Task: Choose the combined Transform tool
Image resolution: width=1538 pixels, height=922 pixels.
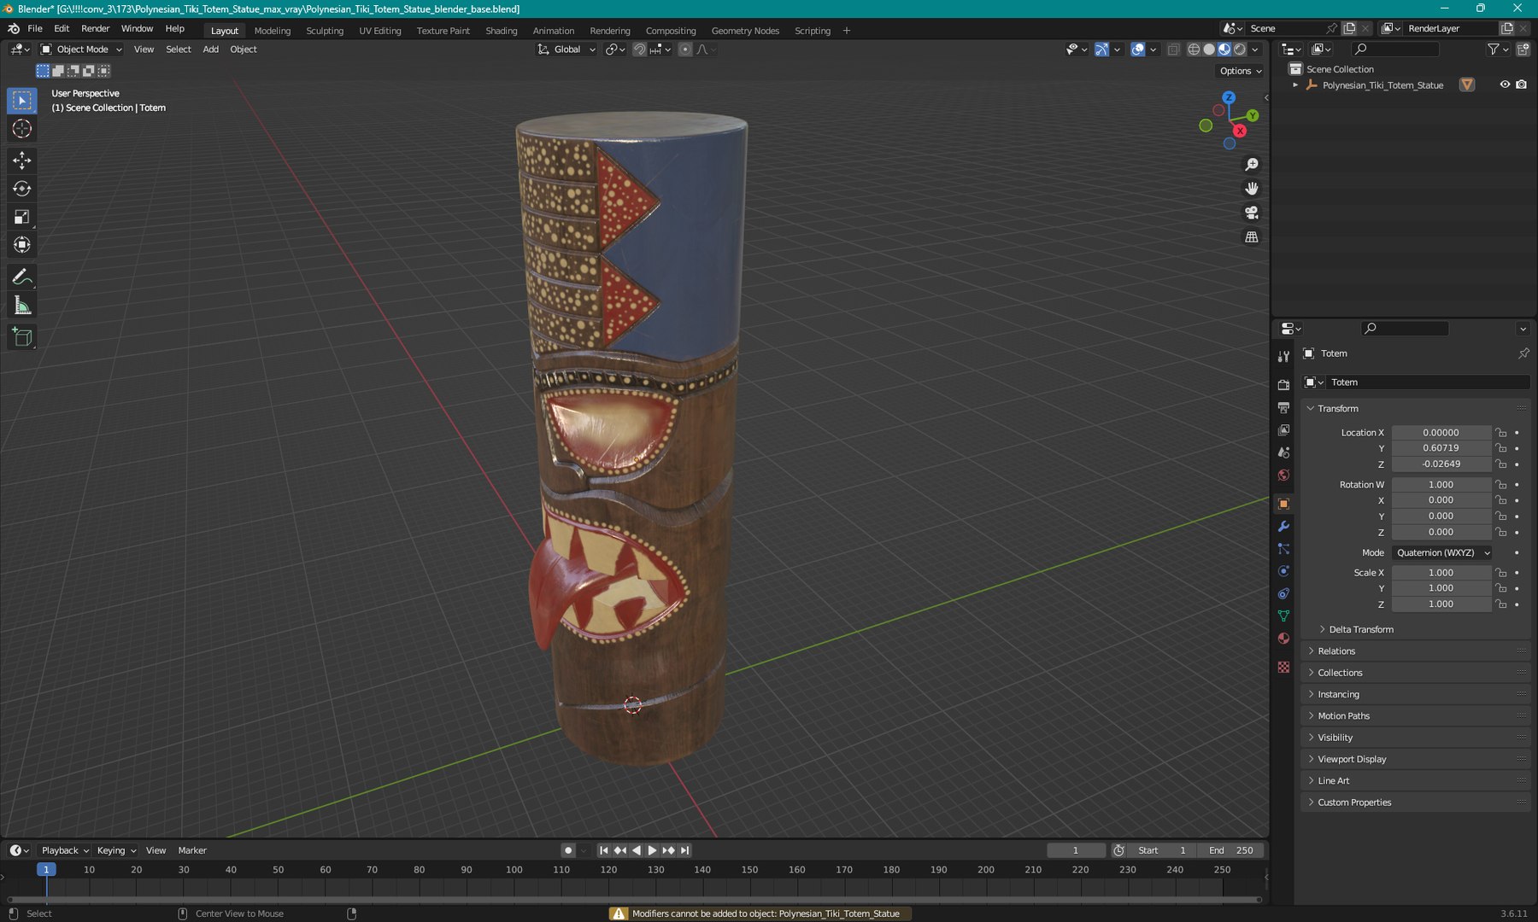Action: point(22,245)
